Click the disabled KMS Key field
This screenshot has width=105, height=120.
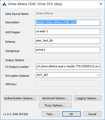point(68,84)
